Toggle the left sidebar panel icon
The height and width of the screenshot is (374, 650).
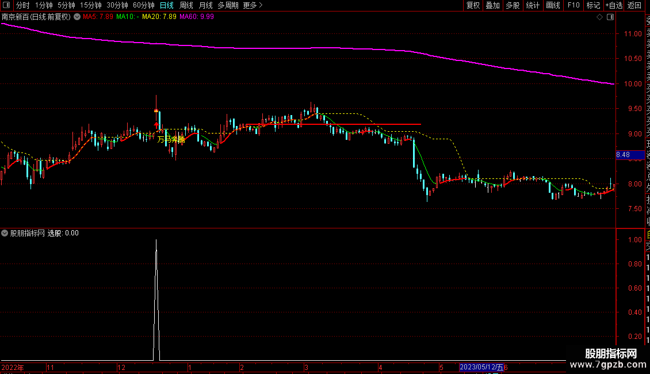pos(6,5)
